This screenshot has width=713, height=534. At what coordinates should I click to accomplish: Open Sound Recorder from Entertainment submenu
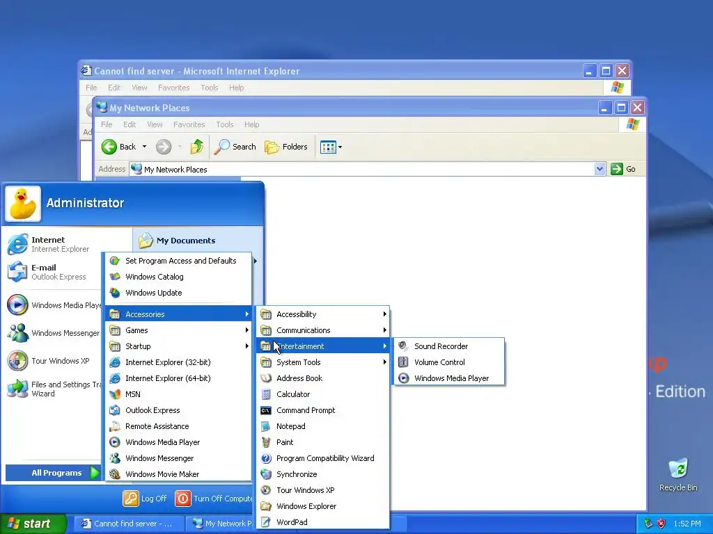449,346
